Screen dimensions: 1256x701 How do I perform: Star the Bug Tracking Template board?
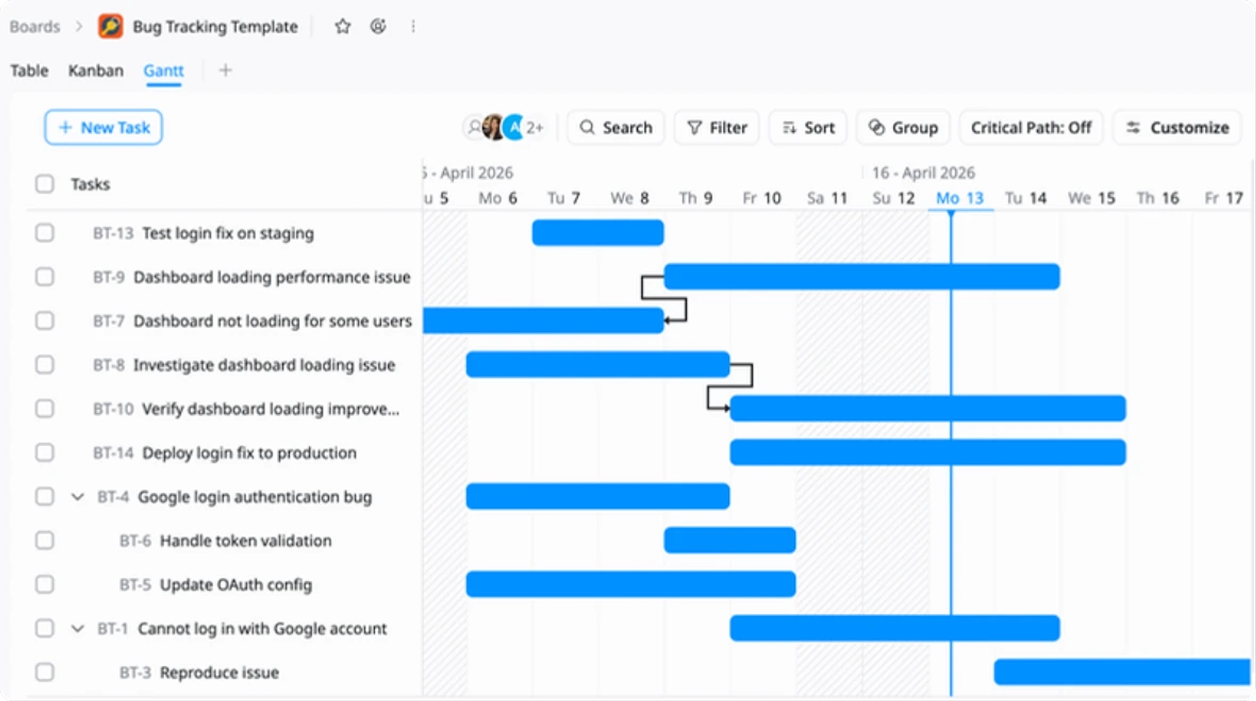coord(343,26)
